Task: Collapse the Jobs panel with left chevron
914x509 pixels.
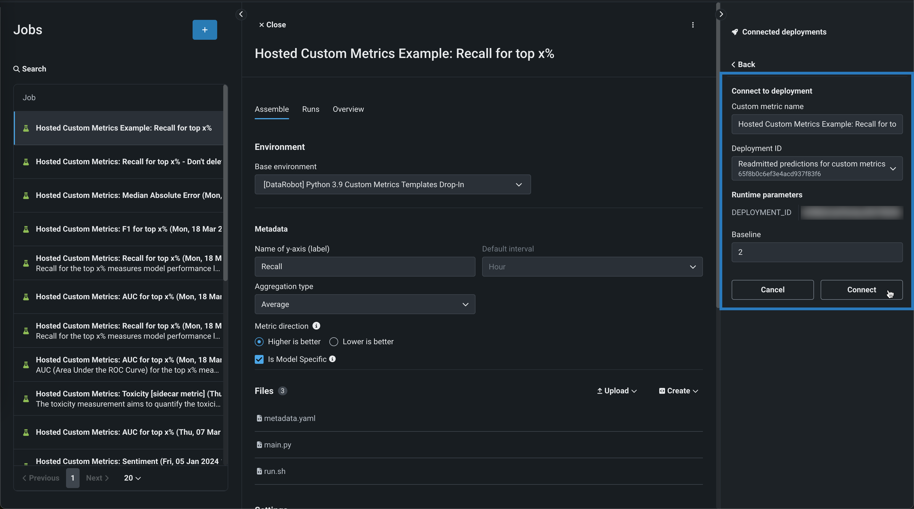Action: (x=241, y=14)
